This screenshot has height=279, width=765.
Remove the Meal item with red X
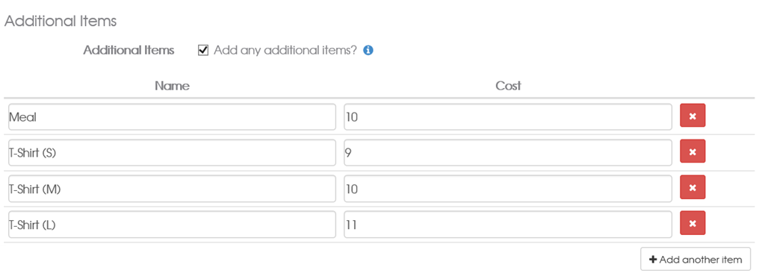(x=693, y=116)
